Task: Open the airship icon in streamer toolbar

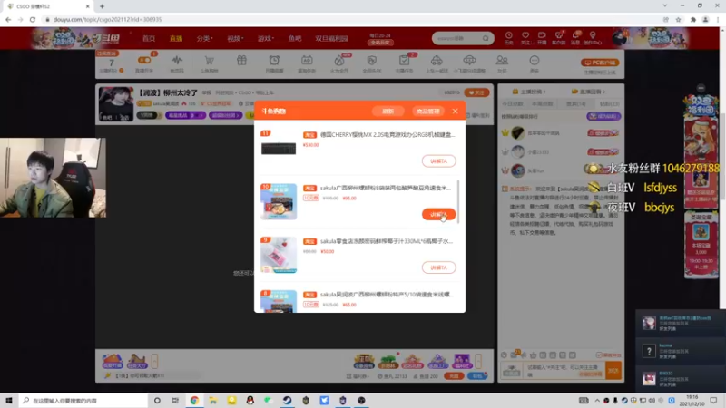Action: (x=469, y=61)
